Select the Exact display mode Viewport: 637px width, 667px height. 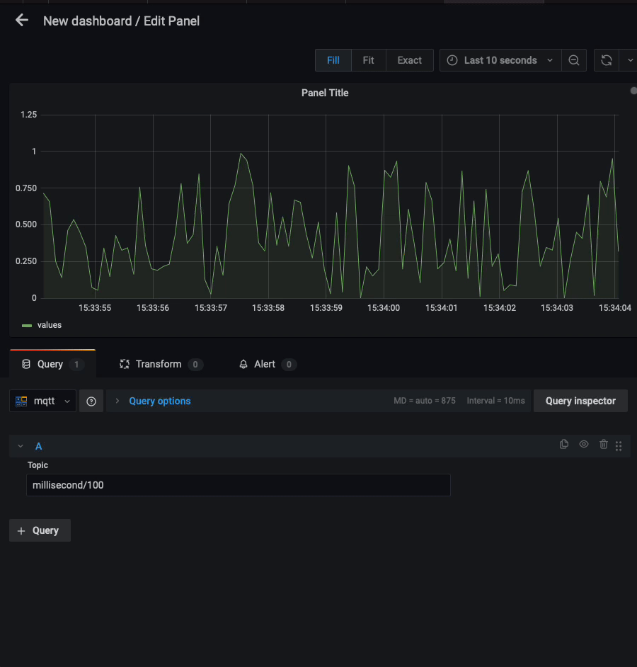pos(410,60)
